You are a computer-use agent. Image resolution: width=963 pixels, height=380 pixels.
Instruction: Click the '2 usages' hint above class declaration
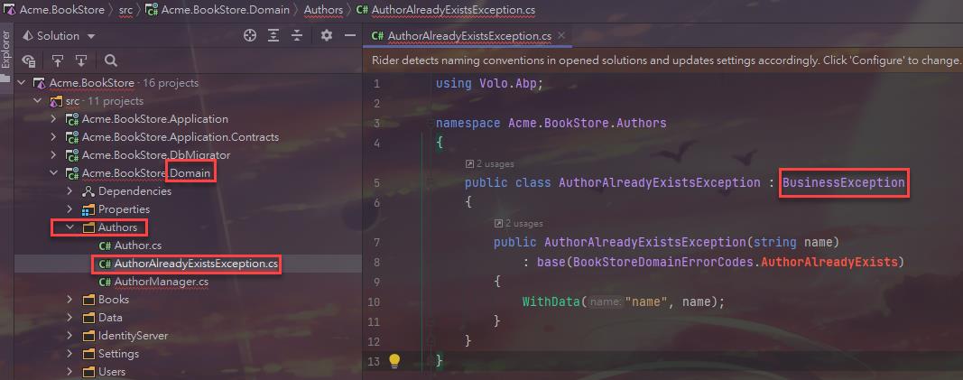(491, 164)
